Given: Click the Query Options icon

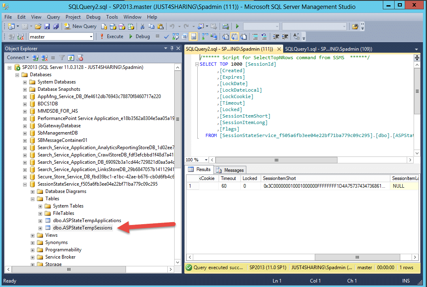Looking at the screenshot, I should 185,36.
